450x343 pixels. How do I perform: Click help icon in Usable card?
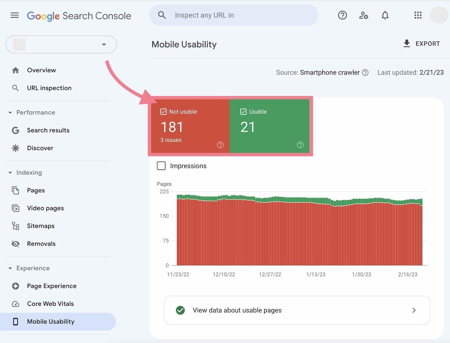coord(300,145)
